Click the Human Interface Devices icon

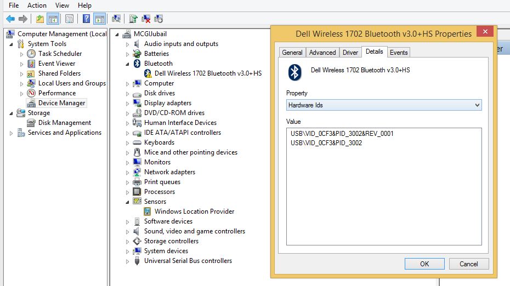137,123
